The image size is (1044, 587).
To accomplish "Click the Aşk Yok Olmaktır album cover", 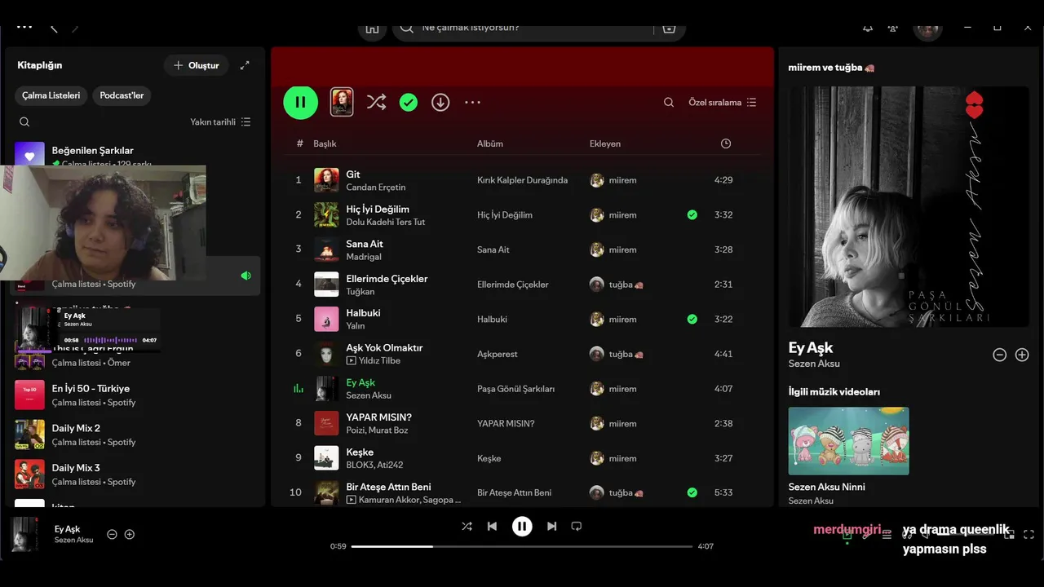I will coord(326,354).
